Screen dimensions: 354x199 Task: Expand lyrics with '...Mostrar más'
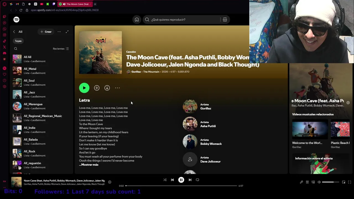[89, 165]
